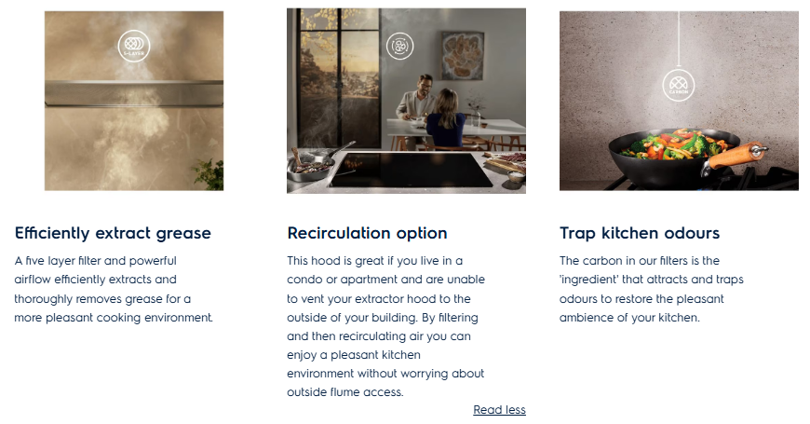
Task: Click the carbon filters description paragraph
Action: tap(652, 289)
